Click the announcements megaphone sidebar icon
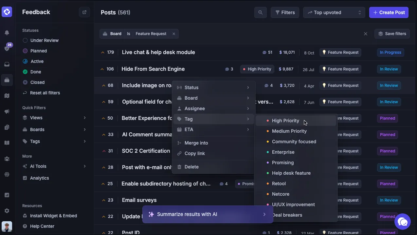This screenshot has height=235, width=417. coord(7,111)
